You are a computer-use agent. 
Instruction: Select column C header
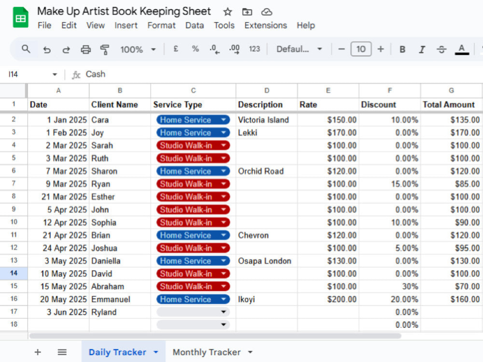click(x=193, y=91)
